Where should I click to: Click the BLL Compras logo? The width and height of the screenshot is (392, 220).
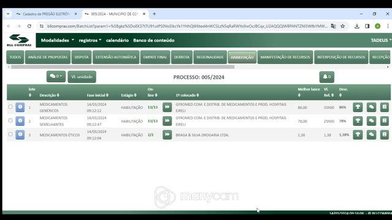point(19,40)
